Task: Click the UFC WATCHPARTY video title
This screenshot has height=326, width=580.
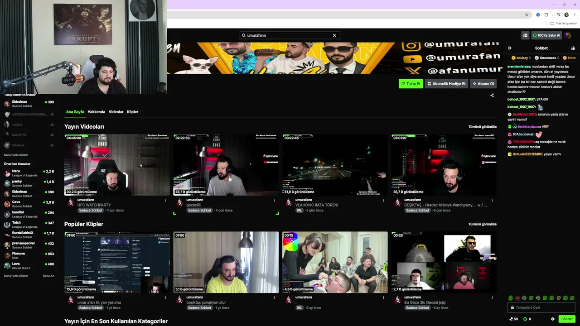Action: click(94, 205)
